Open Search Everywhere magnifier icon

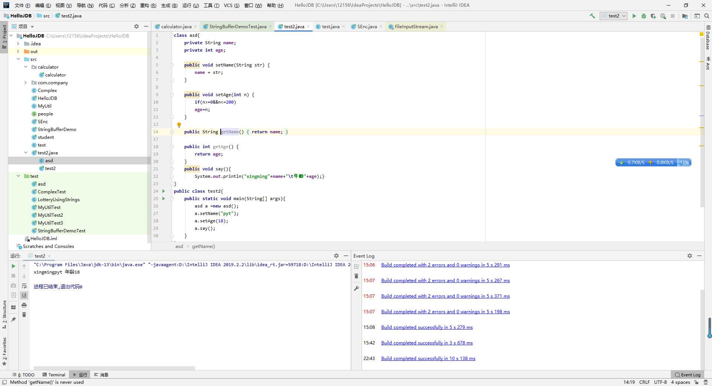pyautogui.click(x=707, y=16)
